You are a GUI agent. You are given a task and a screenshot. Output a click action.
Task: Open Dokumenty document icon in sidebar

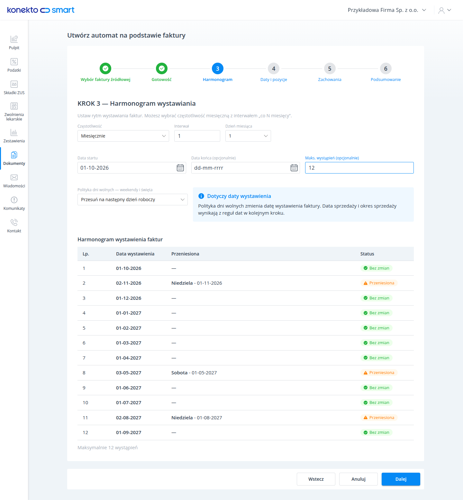point(14,155)
